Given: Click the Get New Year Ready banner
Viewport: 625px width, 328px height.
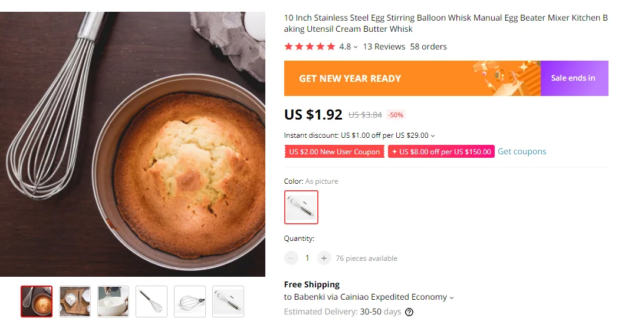Looking at the screenshot, I should tap(412, 78).
